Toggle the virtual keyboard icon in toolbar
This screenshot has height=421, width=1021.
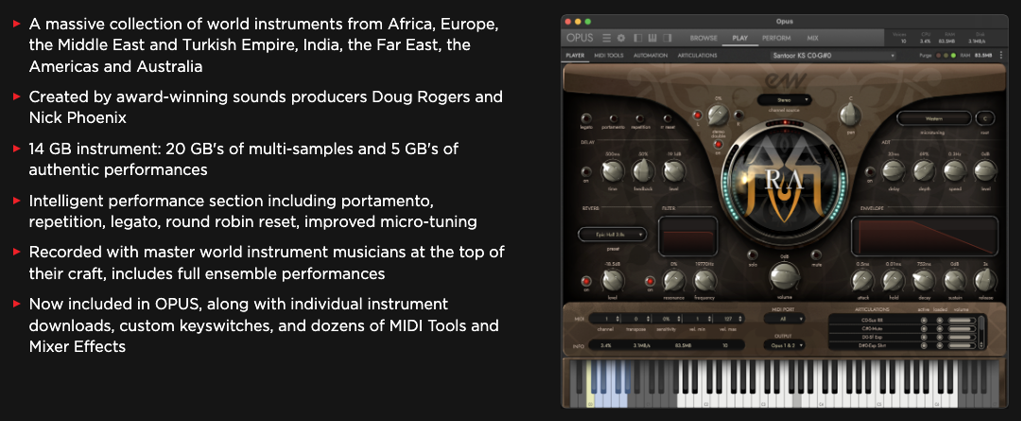point(652,38)
